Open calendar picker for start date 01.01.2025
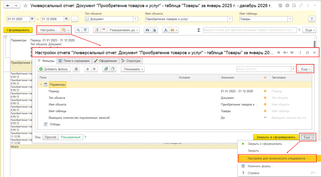Viewport: 321px width, 177px height. [32, 19]
